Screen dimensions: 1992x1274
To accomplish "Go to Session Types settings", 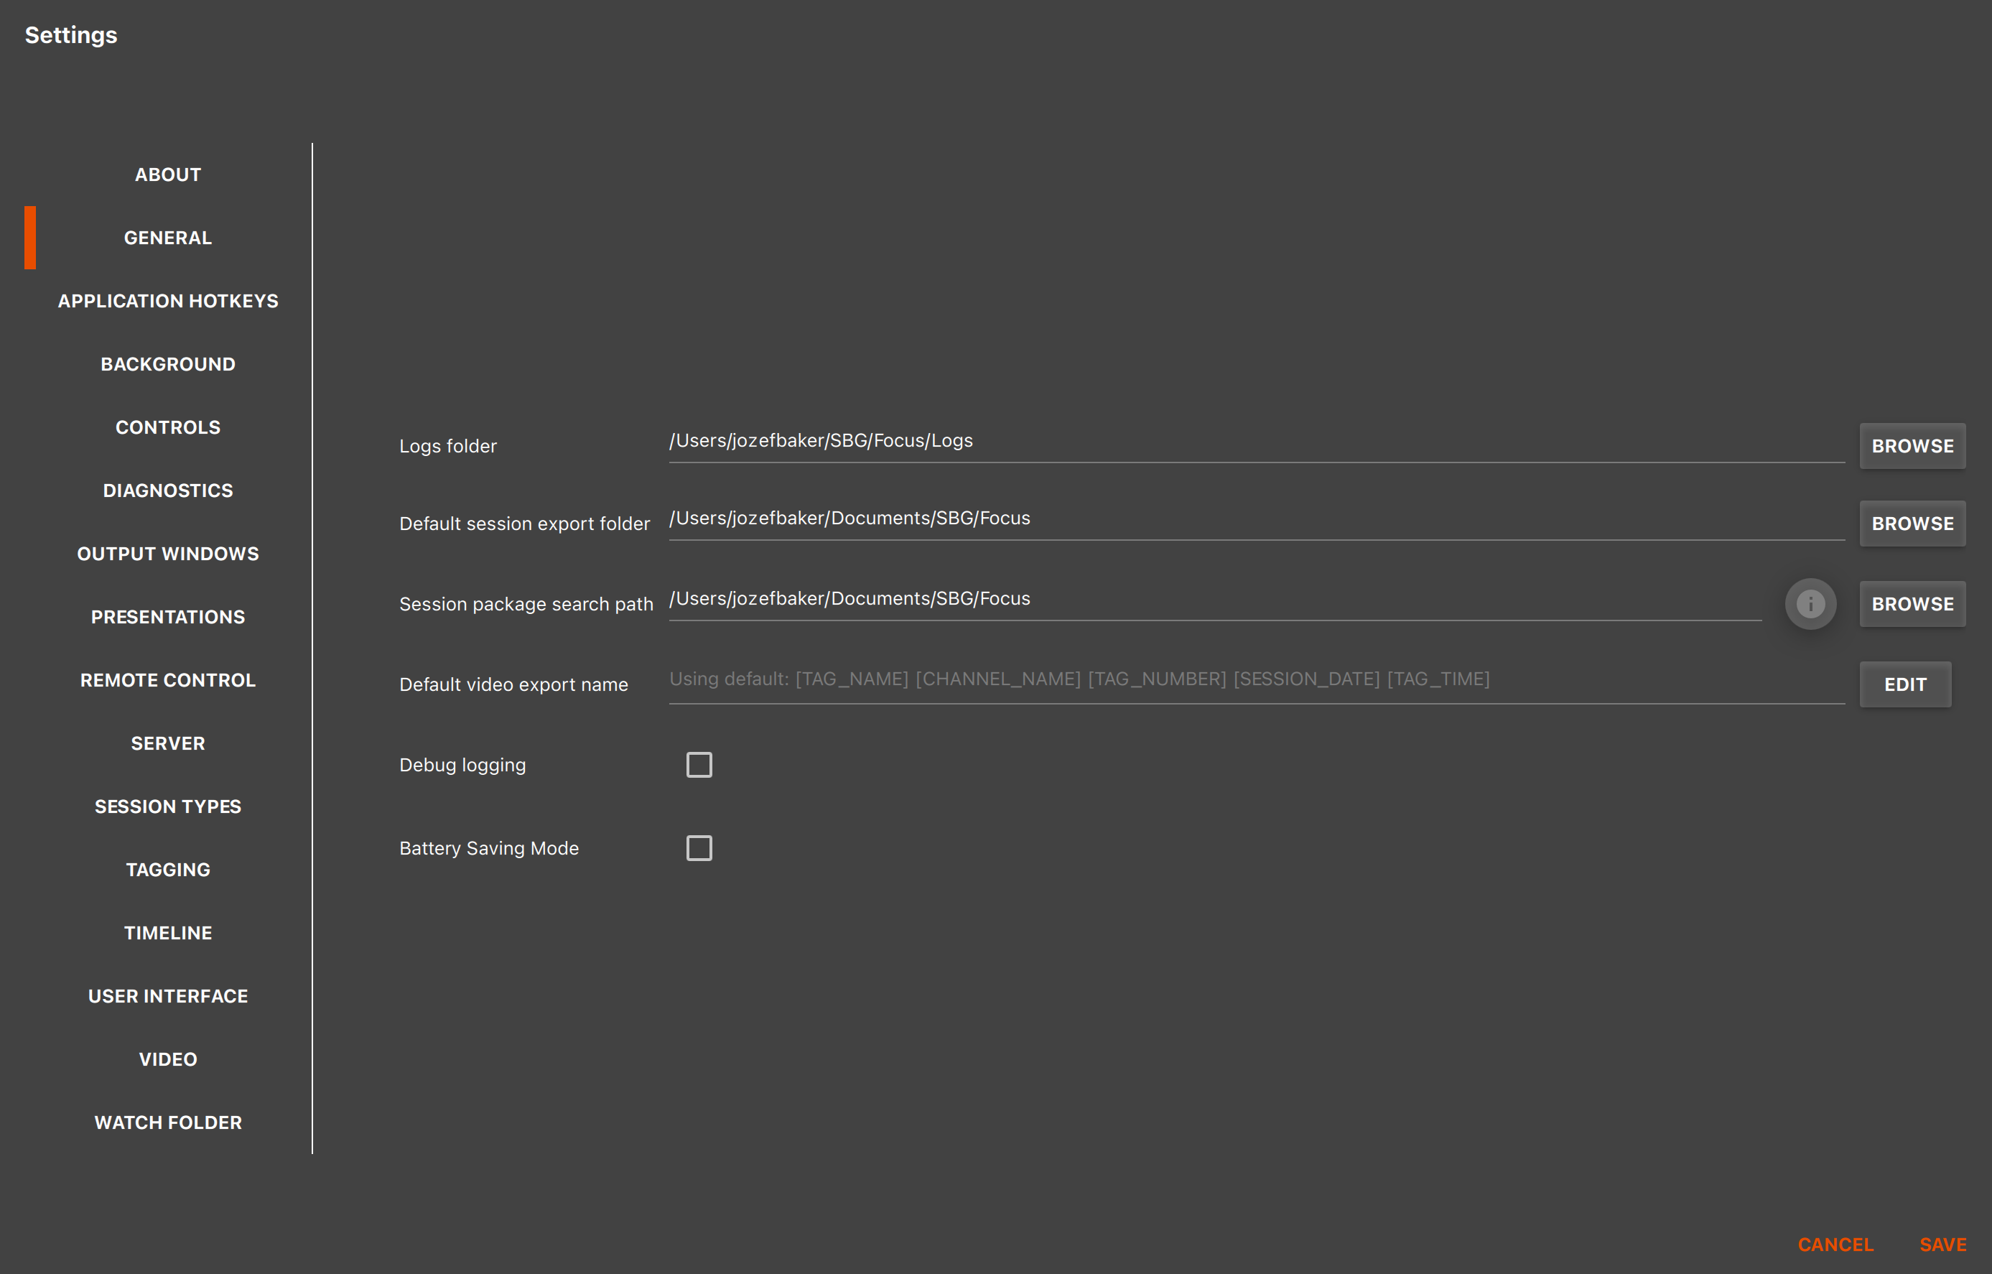I will (x=168, y=806).
